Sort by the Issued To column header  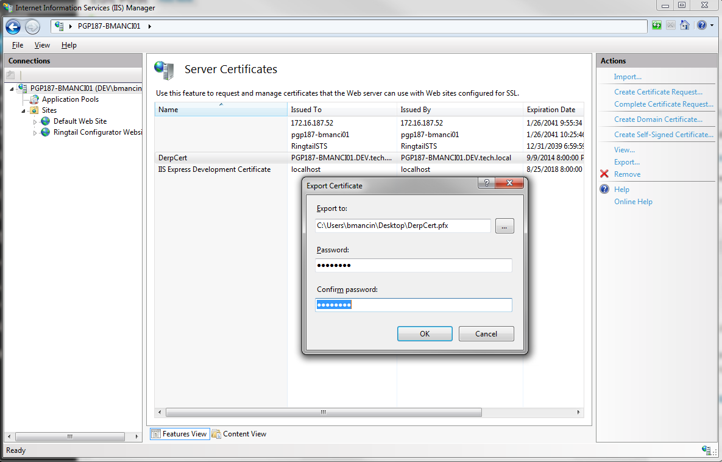point(342,110)
